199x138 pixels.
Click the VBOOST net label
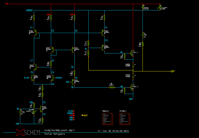30,11
